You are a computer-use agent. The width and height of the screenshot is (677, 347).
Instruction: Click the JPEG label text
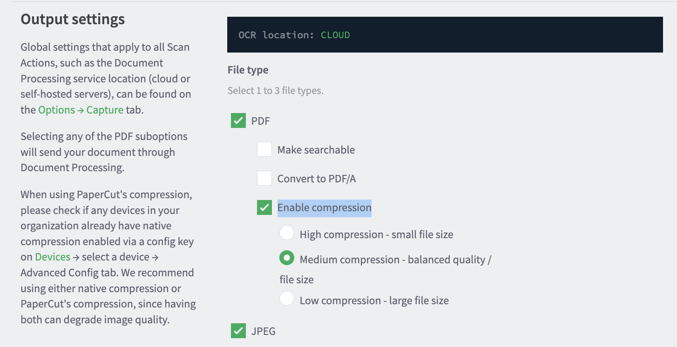click(x=264, y=331)
